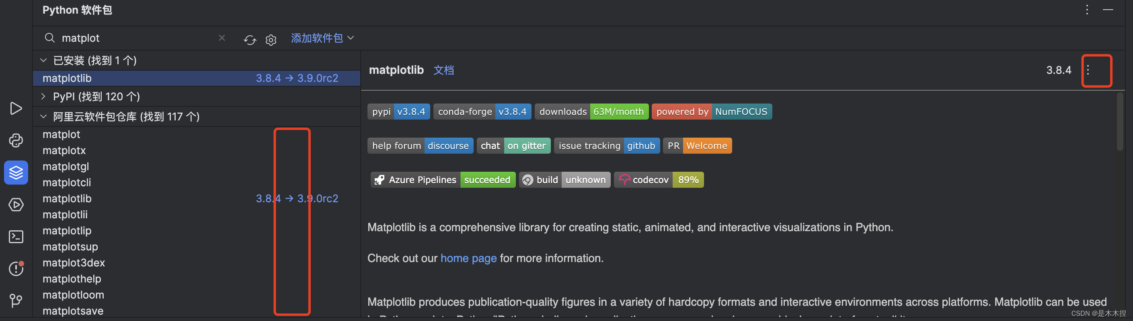The height and width of the screenshot is (321, 1133).
Task: Open the chat on gitter badge
Action: tap(514, 146)
